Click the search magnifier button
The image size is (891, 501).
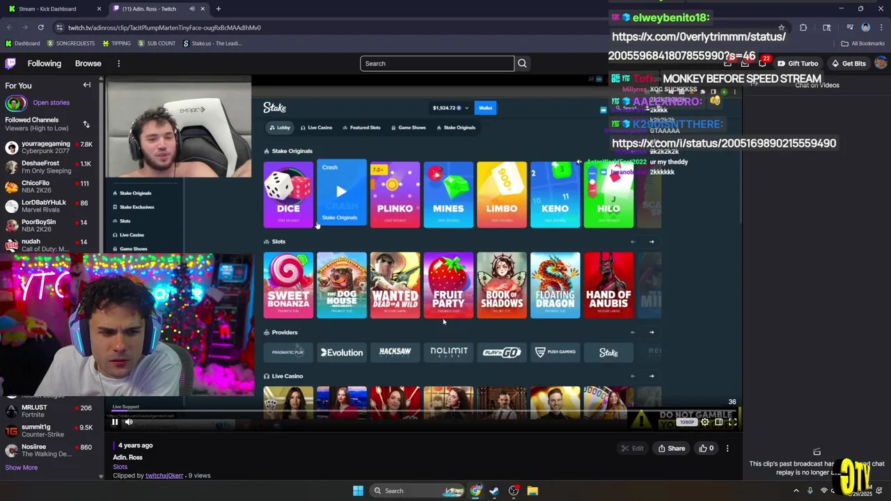pyautogui.click(x=522, y=63)
